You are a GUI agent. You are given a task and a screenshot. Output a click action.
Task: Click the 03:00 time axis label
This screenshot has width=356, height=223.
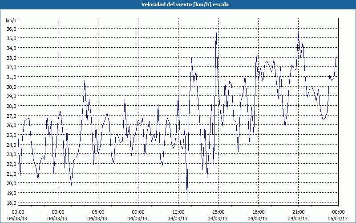tap(58, 212)
